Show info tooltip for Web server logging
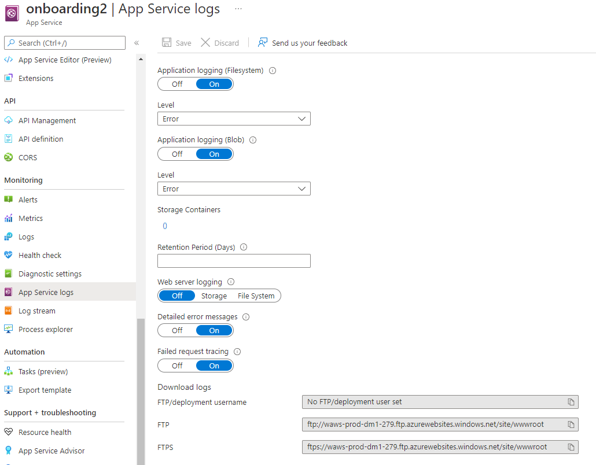This screenshot has height=465, width=596. pos(231,282)
